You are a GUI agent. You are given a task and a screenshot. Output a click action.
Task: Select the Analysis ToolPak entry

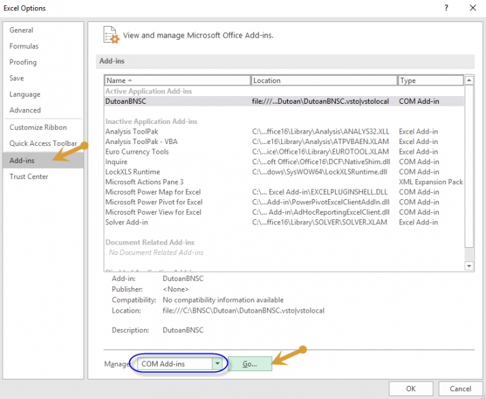[x=132, y=132]
